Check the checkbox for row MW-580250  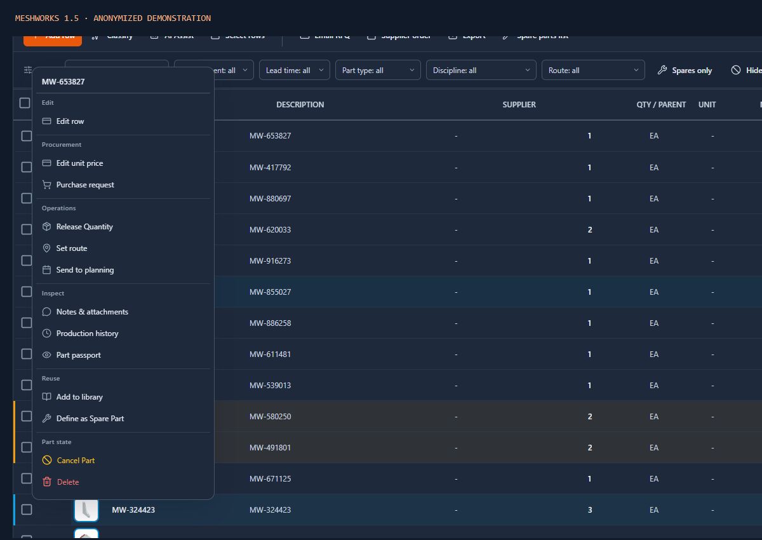point(27,416)
